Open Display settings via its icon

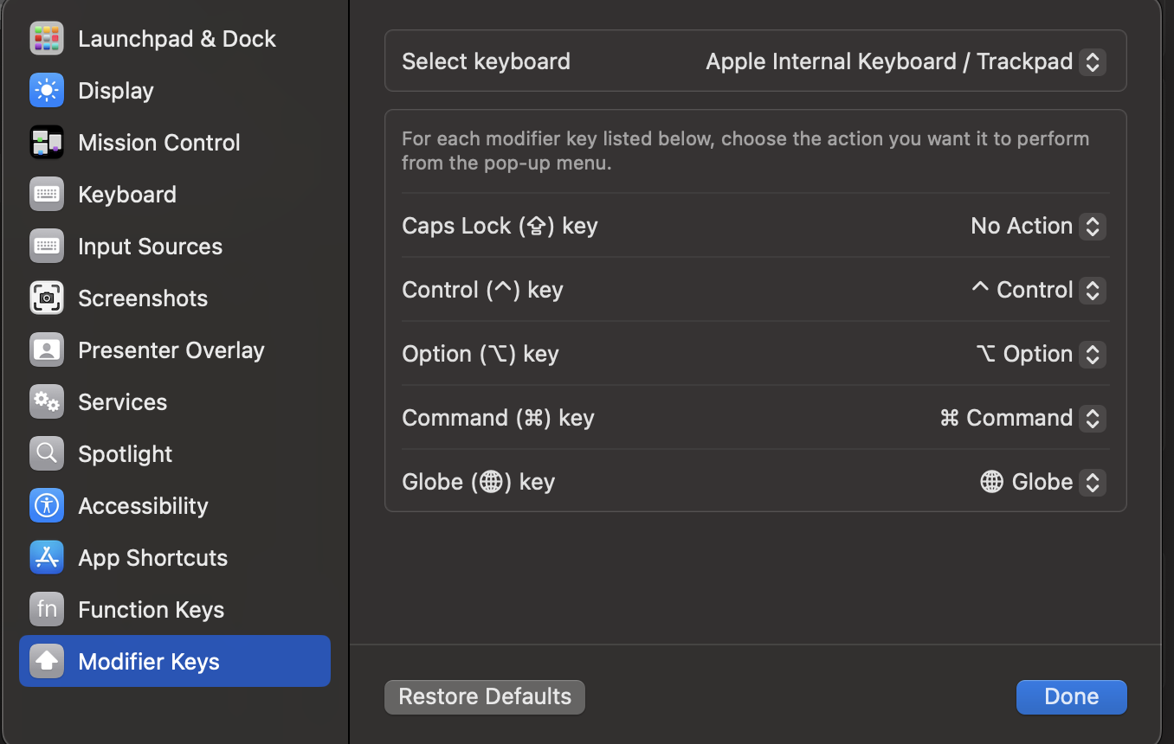coord(47,90)
